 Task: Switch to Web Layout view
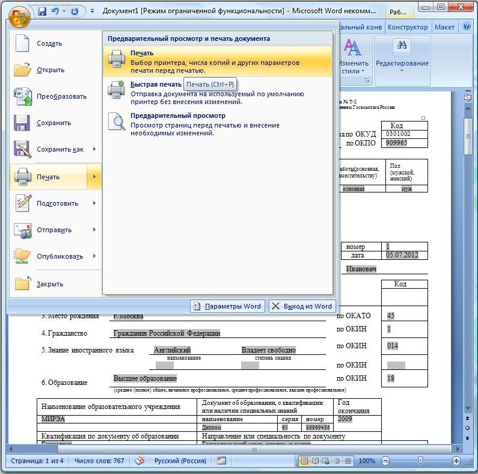326,461
